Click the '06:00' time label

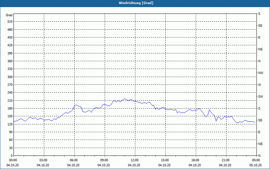tap(74, 160)
